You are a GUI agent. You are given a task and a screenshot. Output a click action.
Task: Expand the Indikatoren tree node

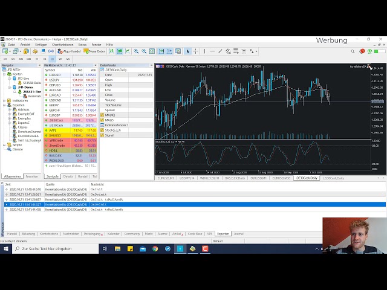tap(4, 101)
